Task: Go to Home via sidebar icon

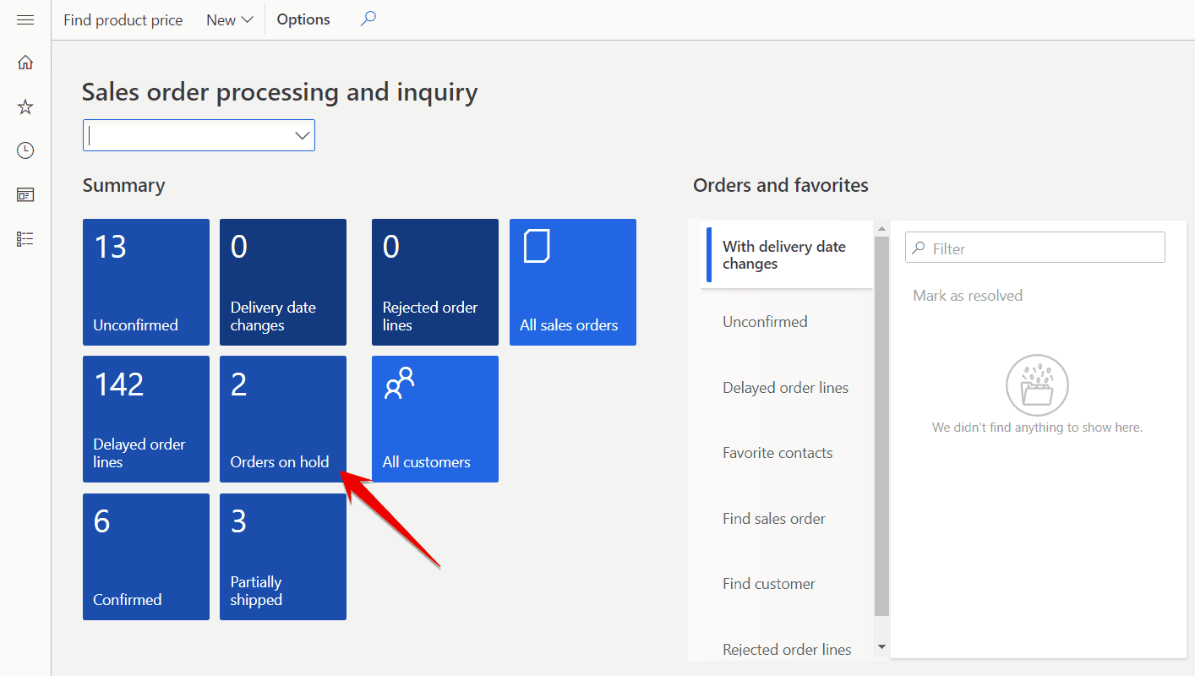Action: point(25,62)
